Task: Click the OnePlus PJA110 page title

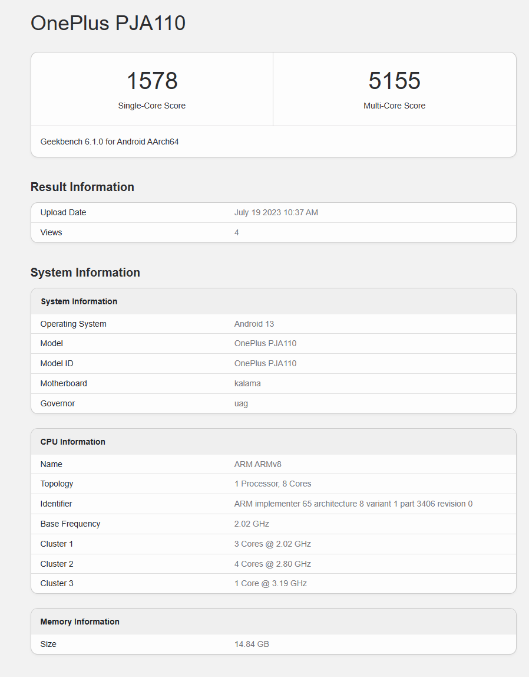Action: click(108, 24)
